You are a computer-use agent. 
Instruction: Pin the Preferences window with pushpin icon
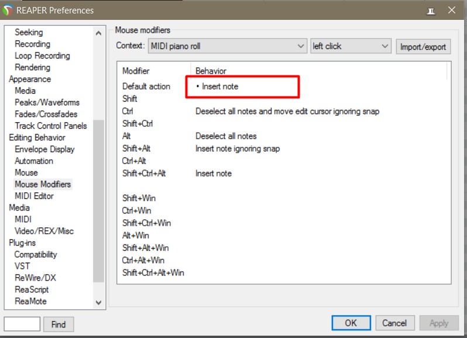coord(431,11)
